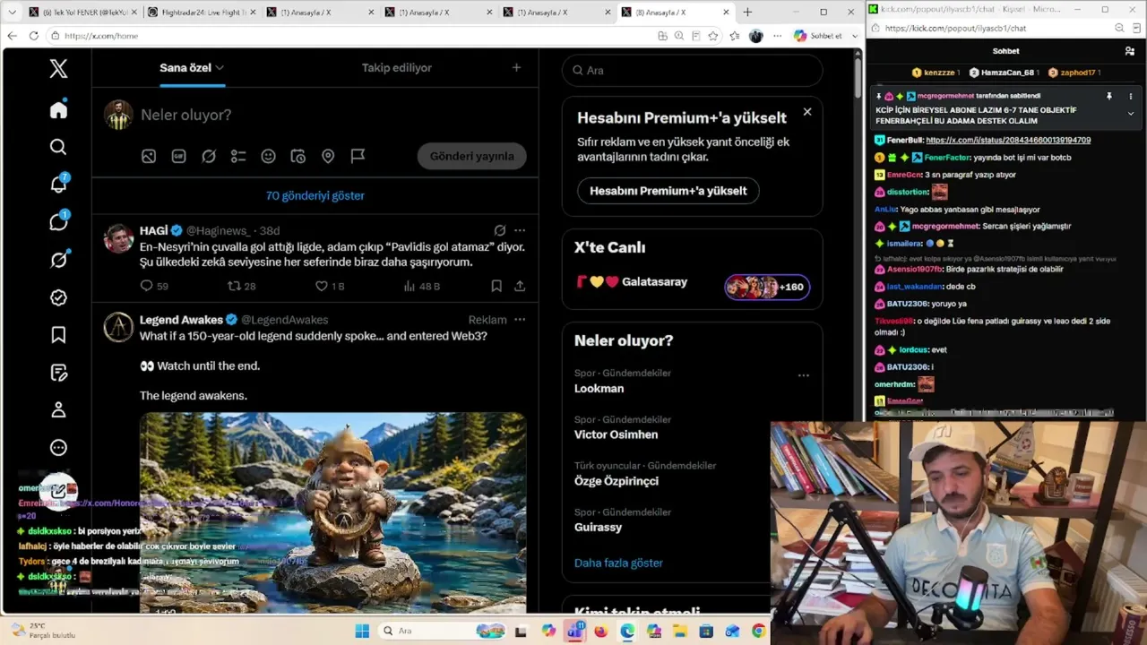Go to X home via sidebar house icon
This screenshot has height=645, width=1147.
(x=58, y=110)
